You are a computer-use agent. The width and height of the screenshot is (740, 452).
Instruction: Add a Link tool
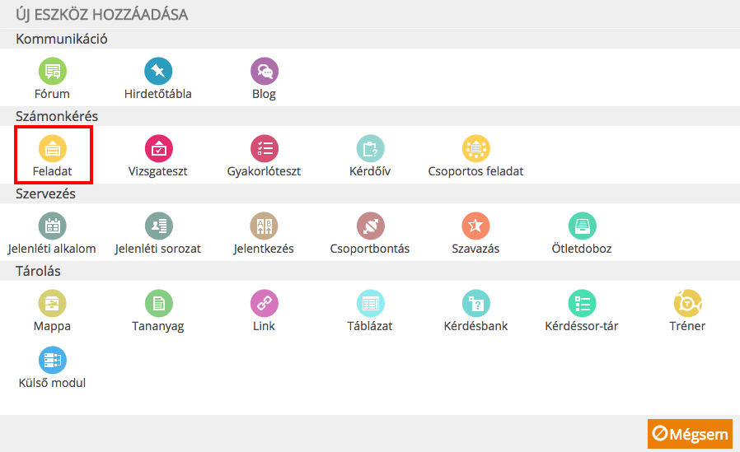(x=265, y=303)
